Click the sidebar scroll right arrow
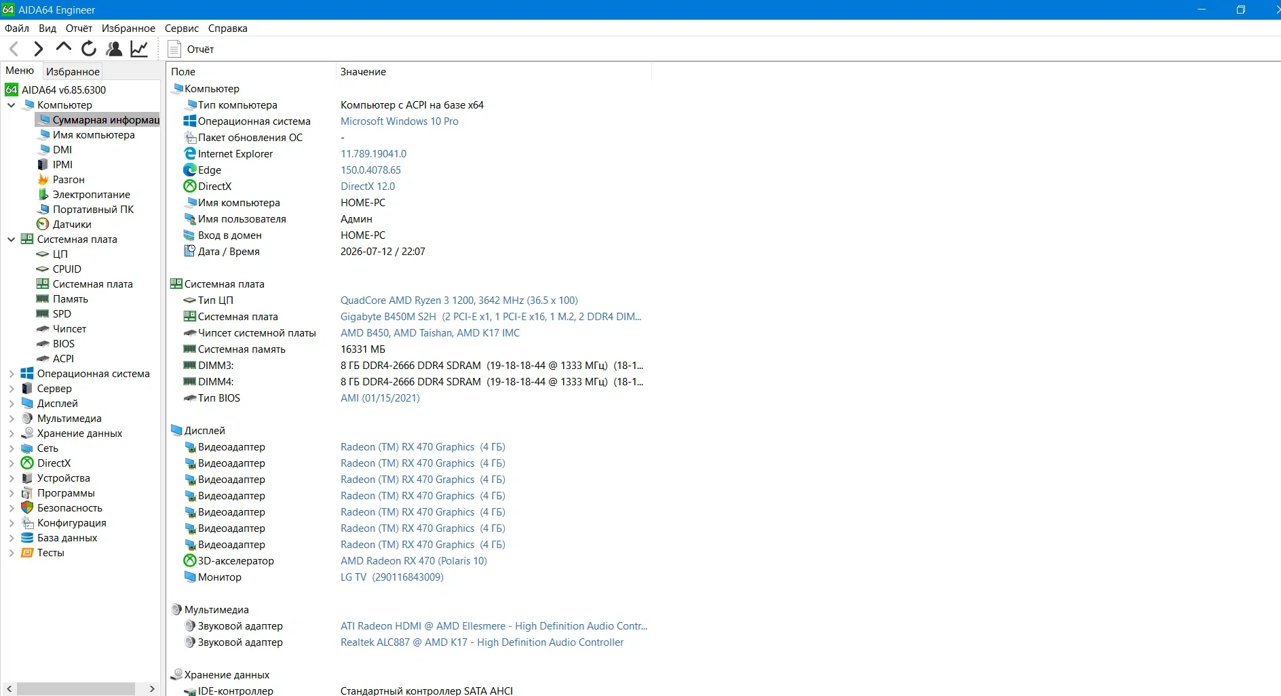 click(151, 689)
